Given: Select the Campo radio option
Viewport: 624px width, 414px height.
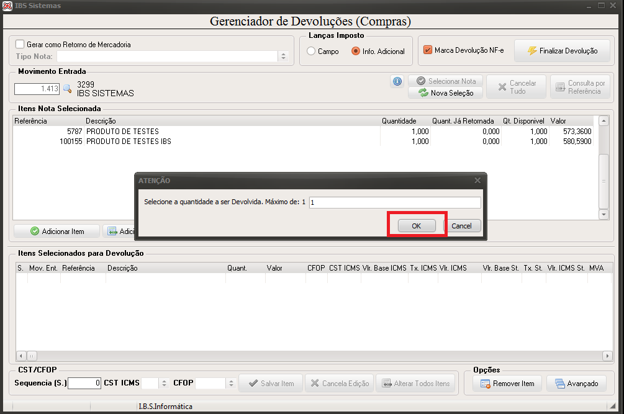Looking at the screenshot, I should tap(311, 52).
